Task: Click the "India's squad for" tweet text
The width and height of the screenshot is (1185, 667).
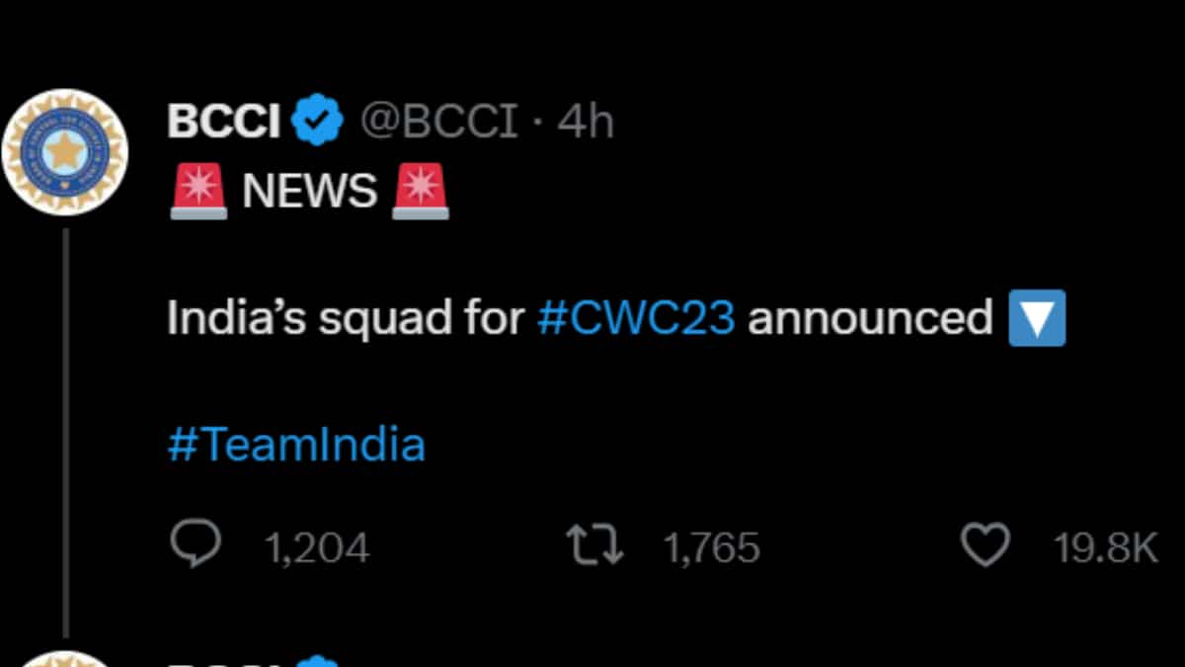Action: (x=345, y=319)
